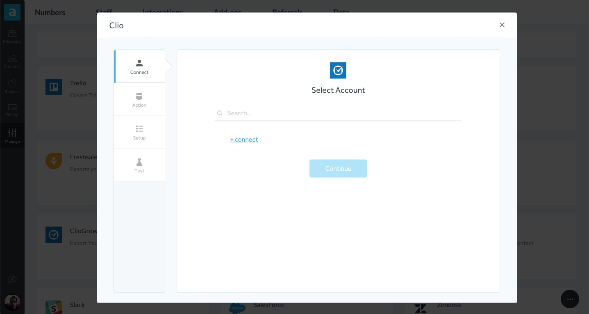Open Contacts in the left sidebar

tap(12, 62)
